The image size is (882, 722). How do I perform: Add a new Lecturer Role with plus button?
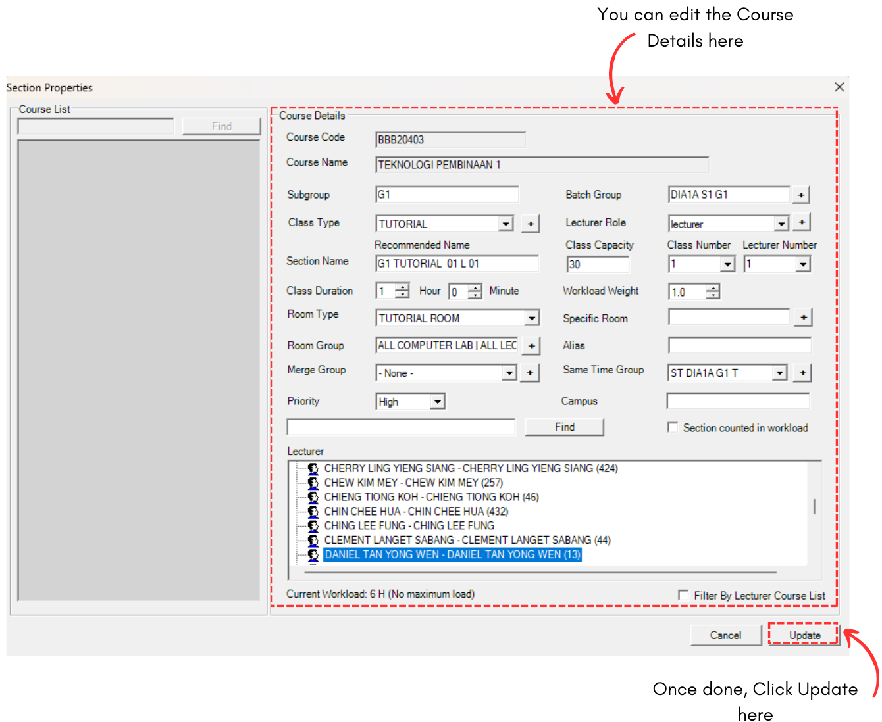tap(801, 223)
